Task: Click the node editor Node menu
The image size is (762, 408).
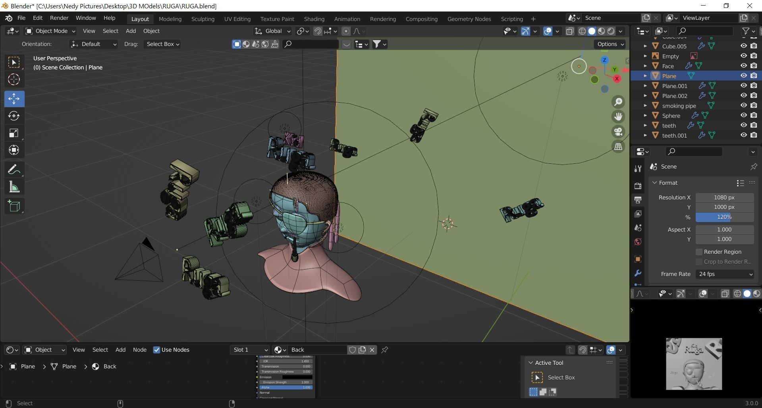Action: (x=139, y=350)
